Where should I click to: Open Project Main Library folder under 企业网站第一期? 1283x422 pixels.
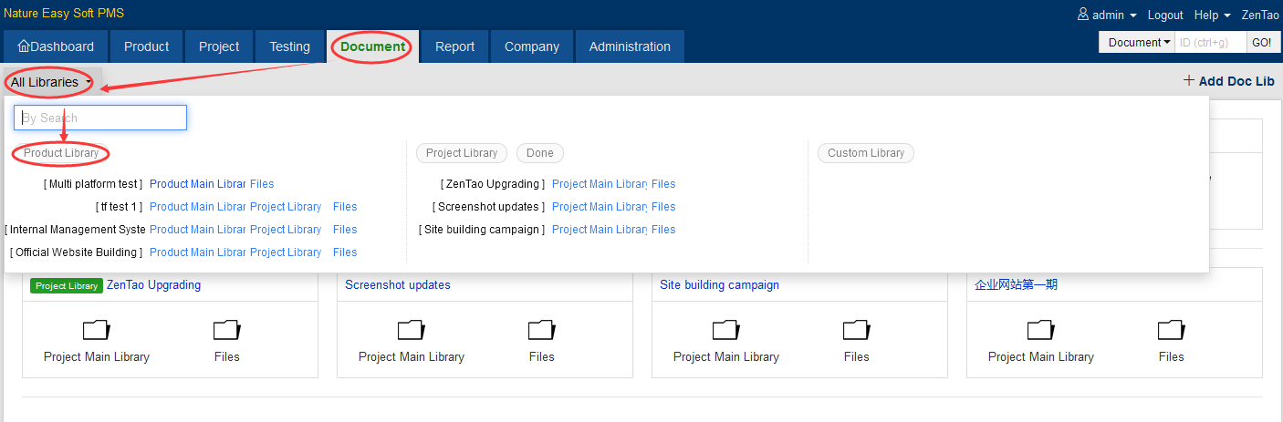pos(1040,330)
